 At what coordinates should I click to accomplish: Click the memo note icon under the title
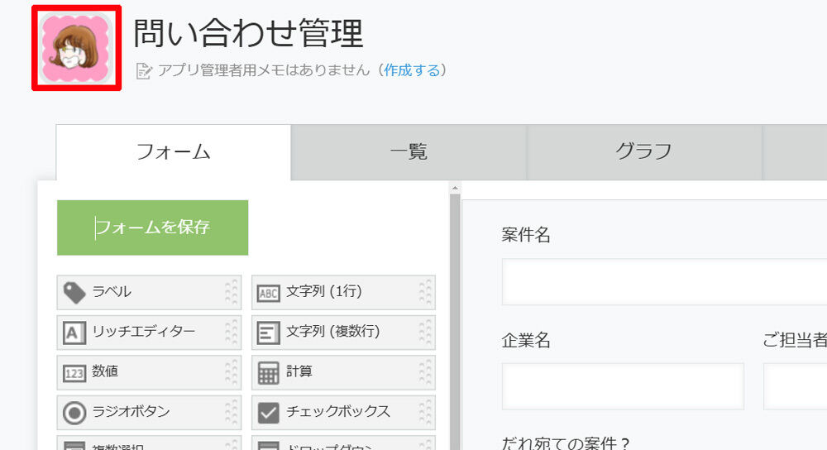tap(144, 70)
